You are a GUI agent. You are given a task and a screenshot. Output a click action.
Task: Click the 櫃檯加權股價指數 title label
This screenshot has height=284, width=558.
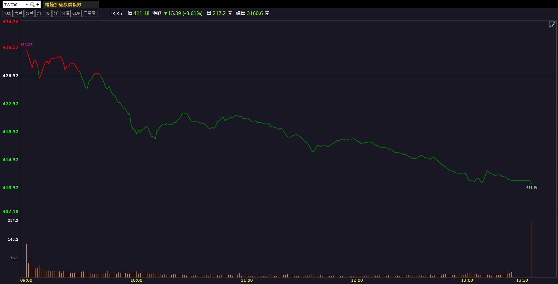coord(63,5)
